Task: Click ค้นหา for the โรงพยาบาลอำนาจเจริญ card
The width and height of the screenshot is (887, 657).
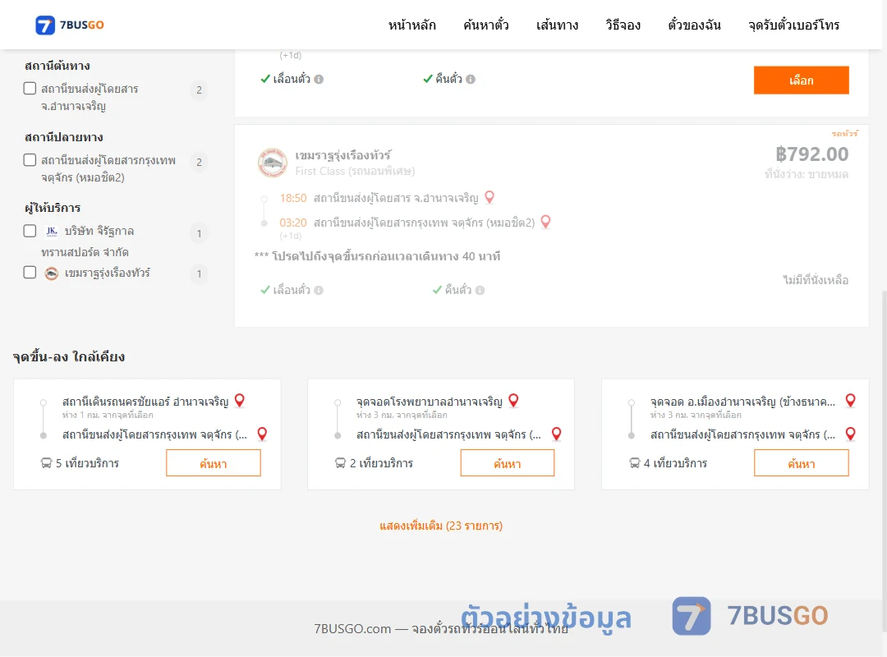Action: (x=508, y=463)
